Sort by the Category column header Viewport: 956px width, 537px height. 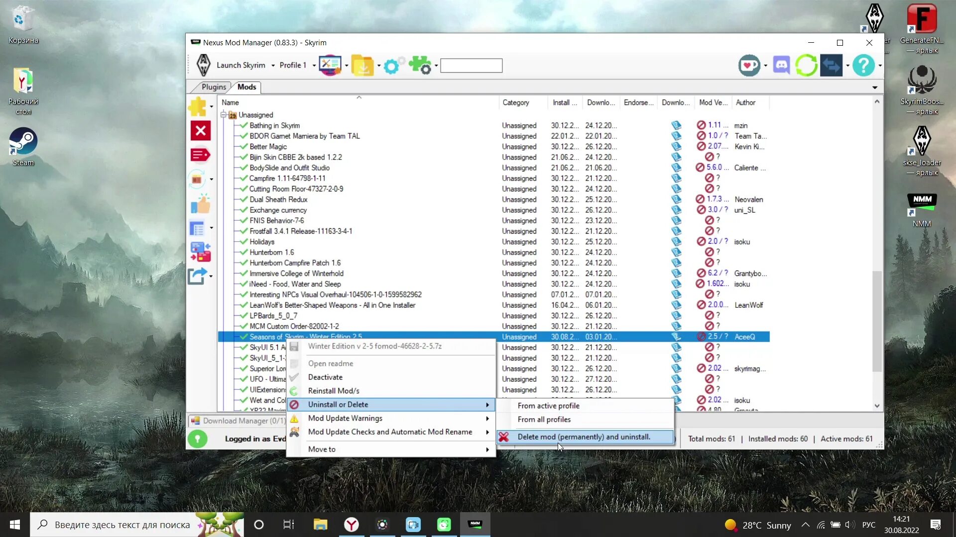coord(523,102)
